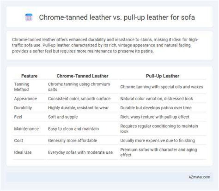Click the page title about sofa leather

point(117,17)
